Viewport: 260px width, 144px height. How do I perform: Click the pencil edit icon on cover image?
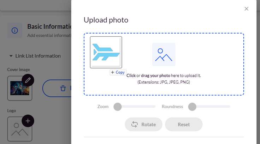tap(28, 80)
